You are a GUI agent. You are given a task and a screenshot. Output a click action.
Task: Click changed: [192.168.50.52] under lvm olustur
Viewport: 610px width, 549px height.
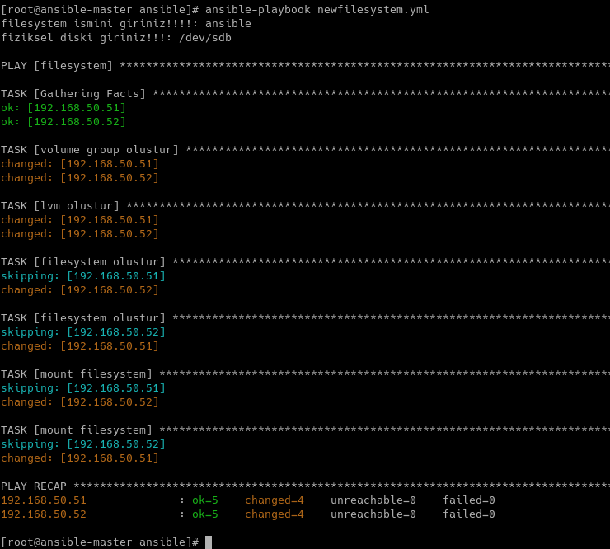pyautogui.click(x=80, y=234)
